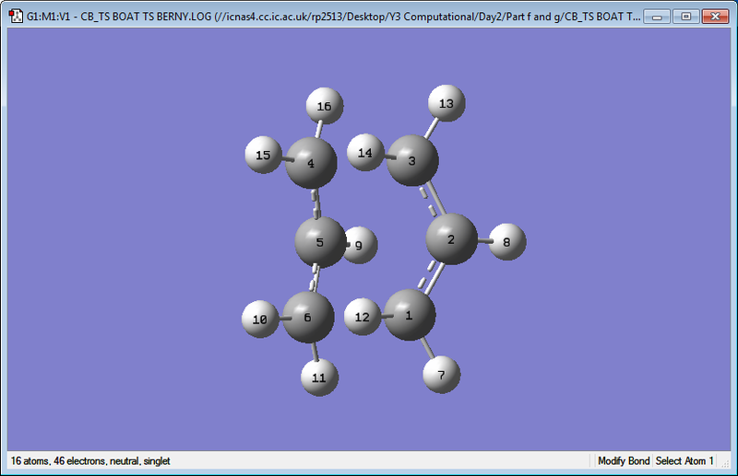Select hydrogen atom labeled 7
The image size is (738, 476).
point(442,375)
